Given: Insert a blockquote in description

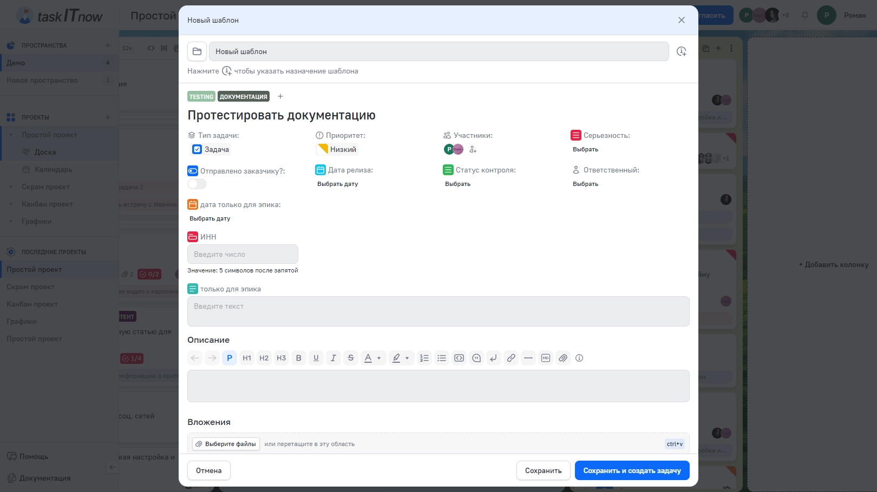Looking at the screenshot, I should tap(476, 358).
